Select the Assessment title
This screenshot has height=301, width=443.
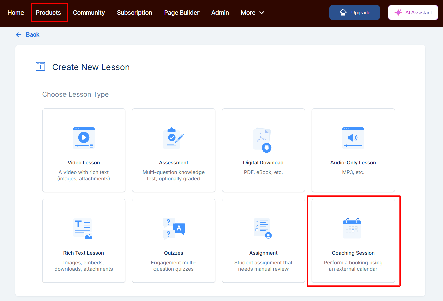[x=174, y=163]
